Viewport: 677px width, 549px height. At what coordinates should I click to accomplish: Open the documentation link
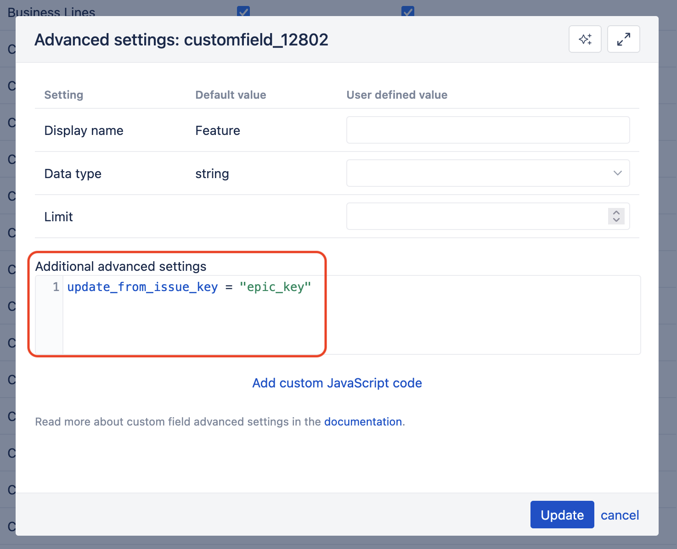(x=363, y=421)
